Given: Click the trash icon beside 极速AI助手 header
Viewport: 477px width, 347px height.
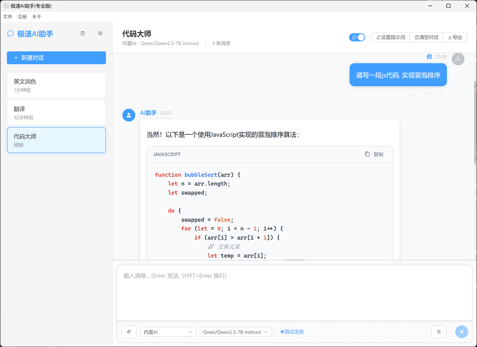Looking at the screenshot, I should (x=83, y=33).
